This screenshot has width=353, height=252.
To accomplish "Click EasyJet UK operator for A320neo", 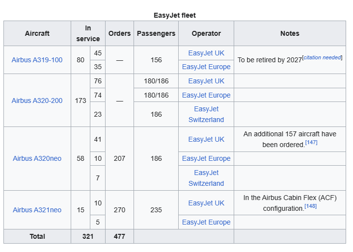I will (206, 139).
